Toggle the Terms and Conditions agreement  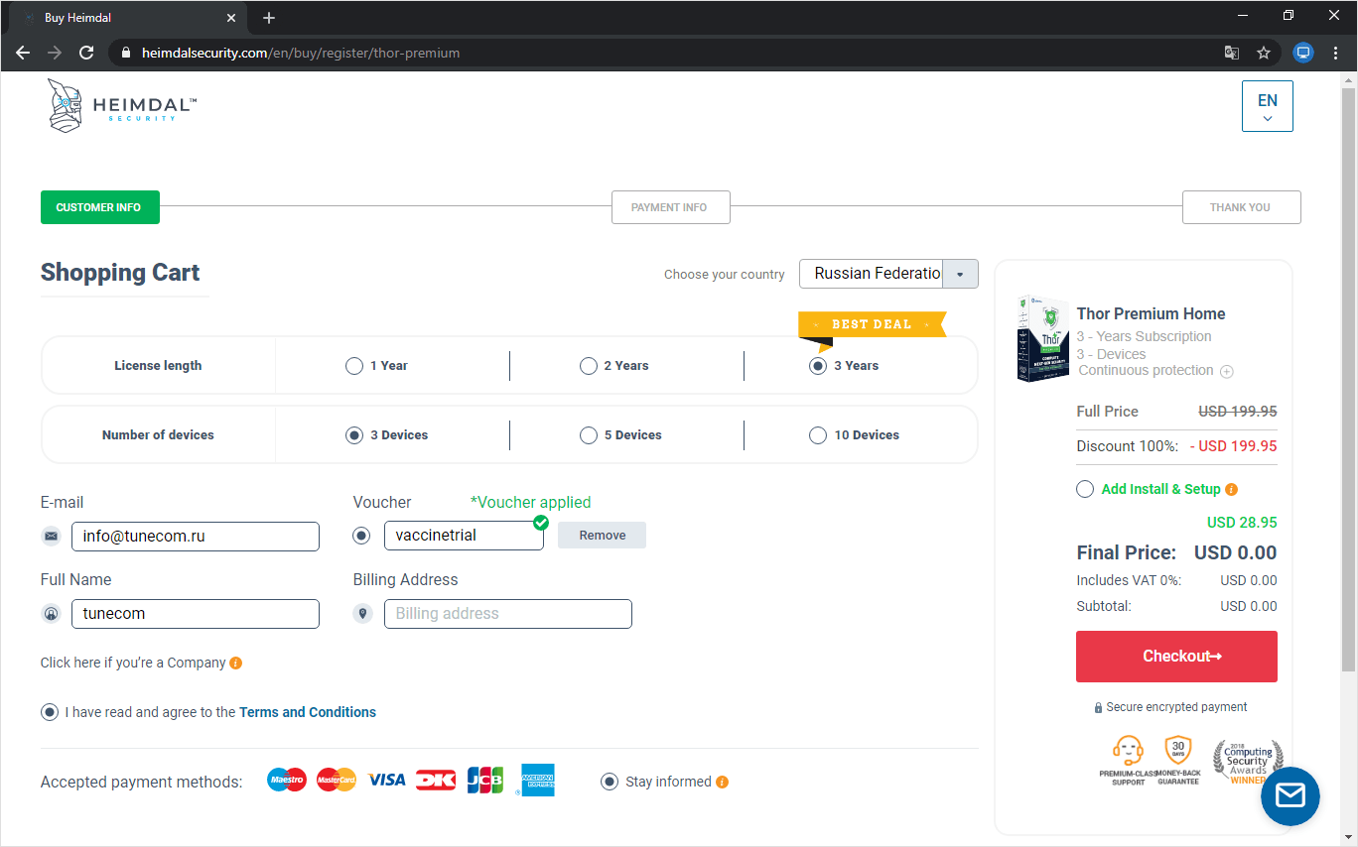(x=50, y=712)
